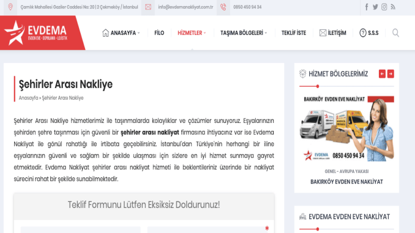Click the 0850 450 94 34 phone number in top bar
Image resolution: width=415 pixels, height=233 pixels.
pos(247,7)
